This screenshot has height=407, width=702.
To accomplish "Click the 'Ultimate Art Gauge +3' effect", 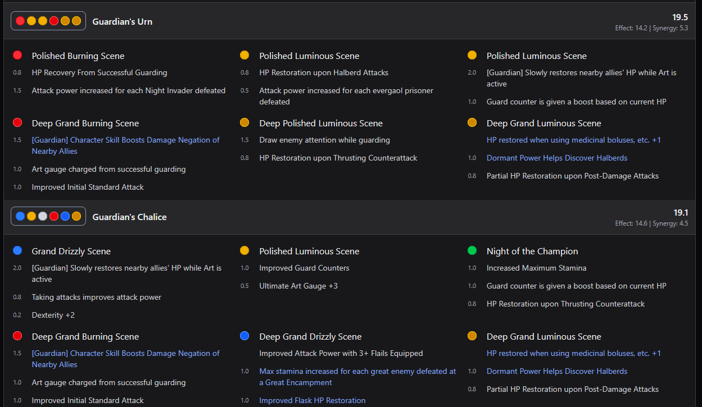I will pos(298,286).
